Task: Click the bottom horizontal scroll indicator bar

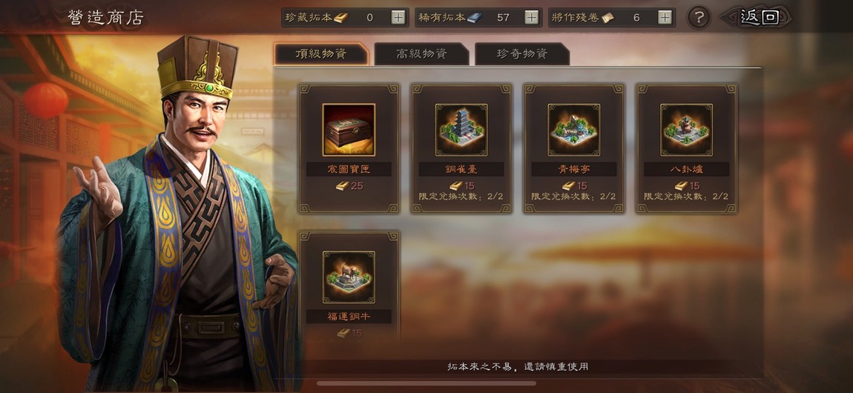Action: [426, 383]
